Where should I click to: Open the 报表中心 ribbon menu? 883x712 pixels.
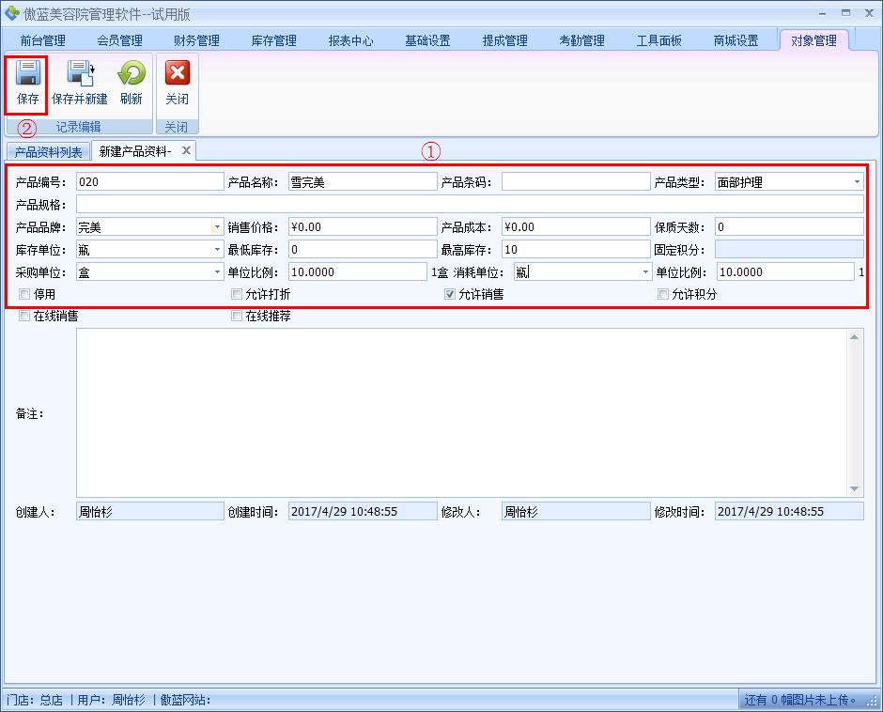(x=351, y=39)
